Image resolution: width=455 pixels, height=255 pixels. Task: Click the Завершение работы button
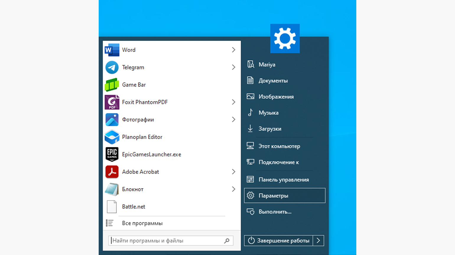pos(279,241)
